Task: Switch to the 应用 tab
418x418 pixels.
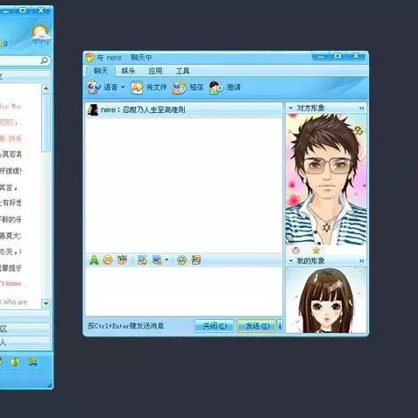Action: tap(155, 71)
